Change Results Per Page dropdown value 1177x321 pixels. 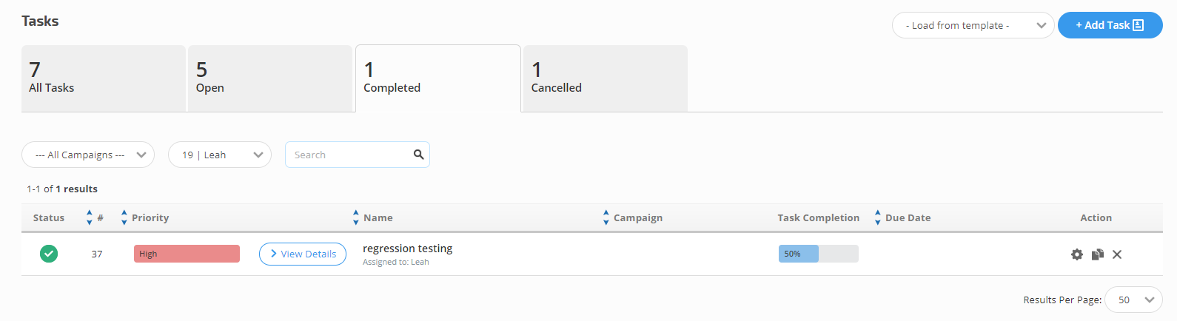(x=1133, y=300)
